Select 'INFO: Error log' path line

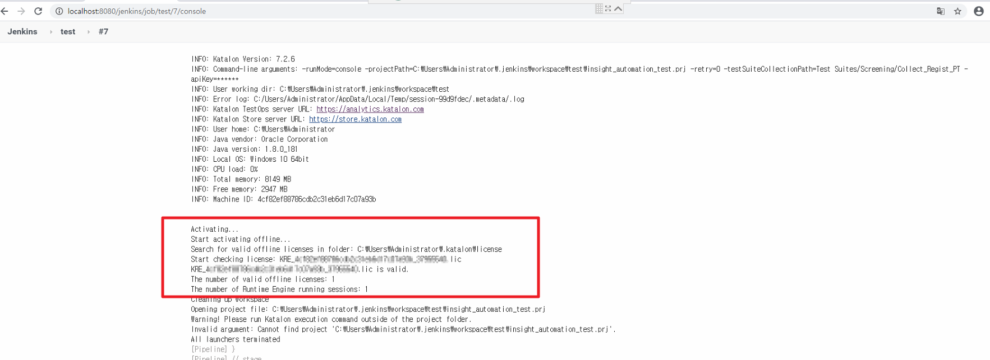pyautogui.click(x=358, y=100)
